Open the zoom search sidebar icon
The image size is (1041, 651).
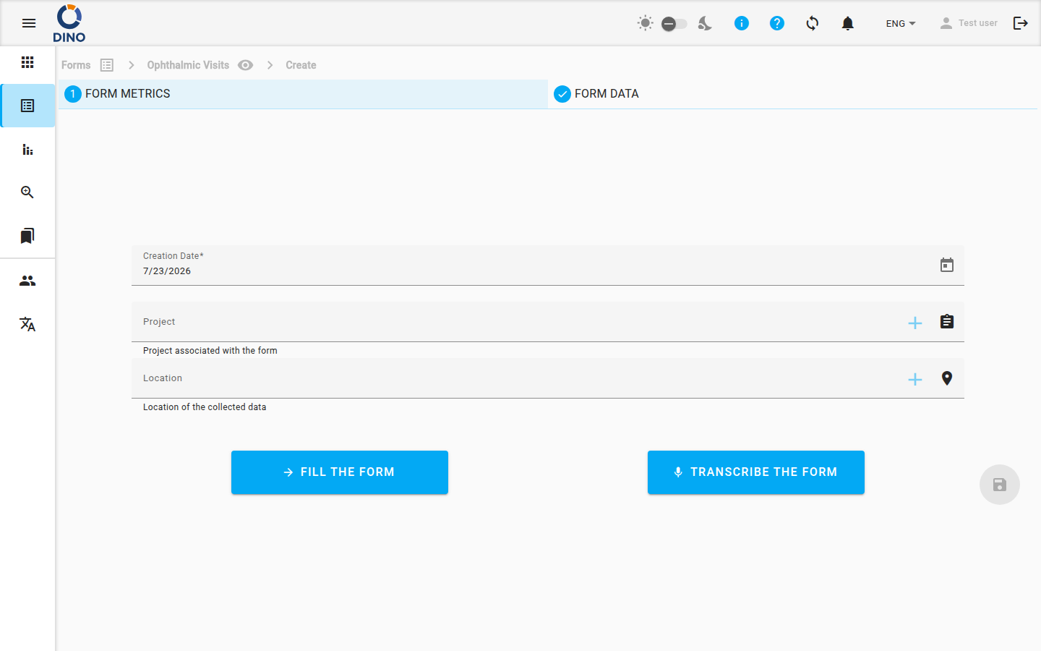[x=27, y=192]
